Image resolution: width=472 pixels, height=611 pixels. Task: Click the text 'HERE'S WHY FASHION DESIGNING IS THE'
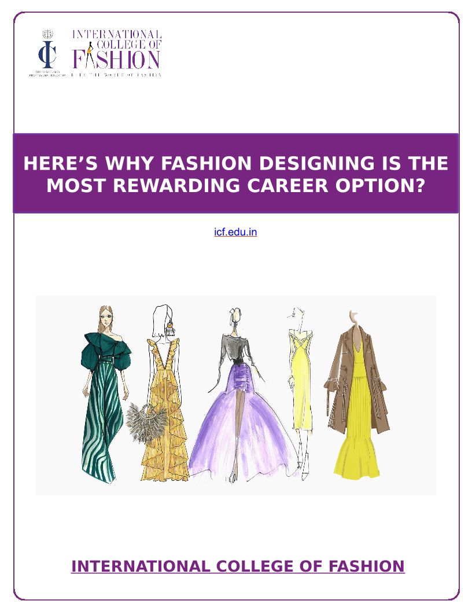pos(235,163)
